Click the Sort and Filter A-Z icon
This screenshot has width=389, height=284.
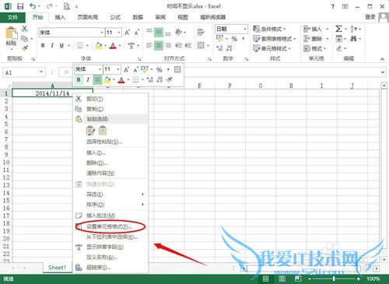353,29
